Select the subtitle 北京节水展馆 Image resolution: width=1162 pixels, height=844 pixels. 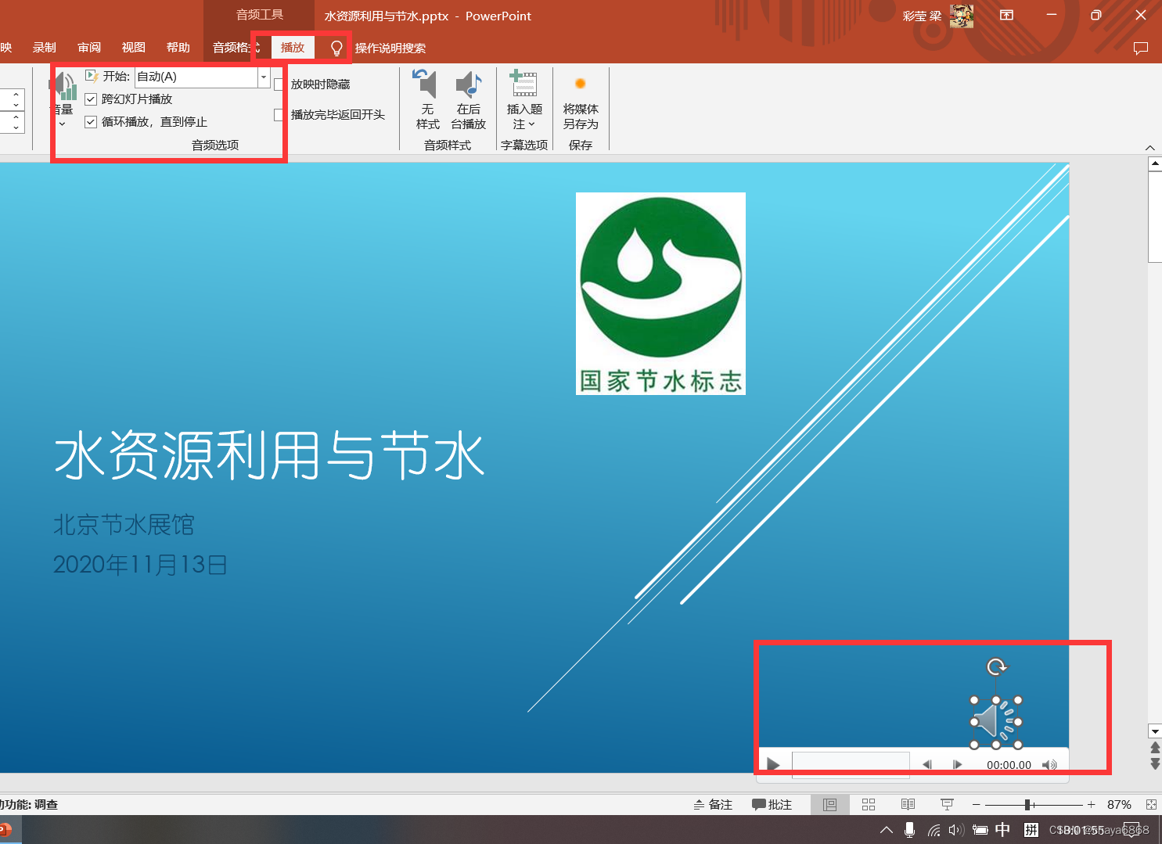click(x=124, y=524)
